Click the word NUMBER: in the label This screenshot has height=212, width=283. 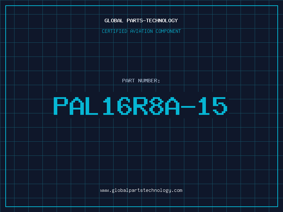tap(149, 81)
